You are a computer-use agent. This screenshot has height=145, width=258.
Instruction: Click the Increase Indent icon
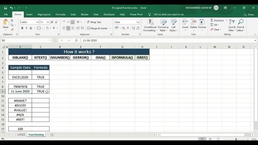click(x=82, y=28)
